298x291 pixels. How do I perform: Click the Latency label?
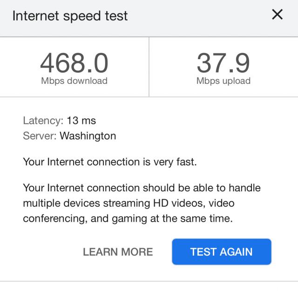click(x=43, y=121)
